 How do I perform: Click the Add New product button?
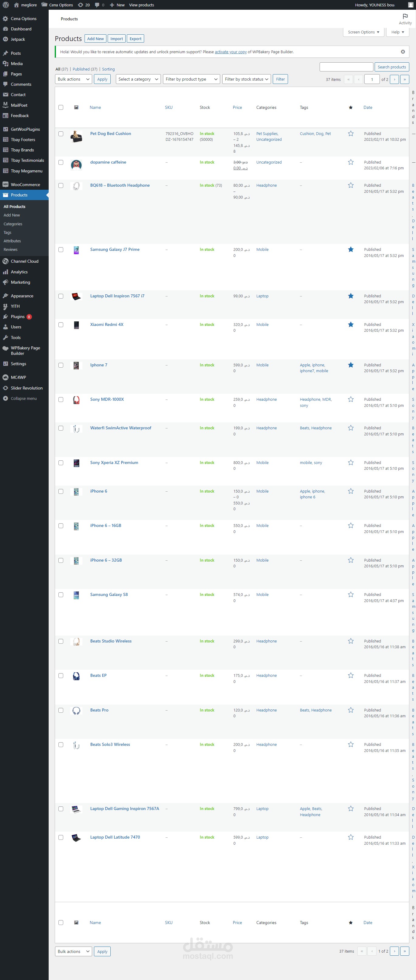pos(95,39)
